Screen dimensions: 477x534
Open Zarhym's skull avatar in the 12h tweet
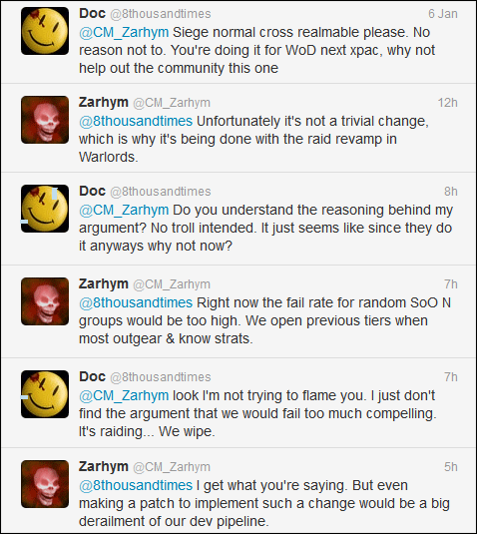45,120
